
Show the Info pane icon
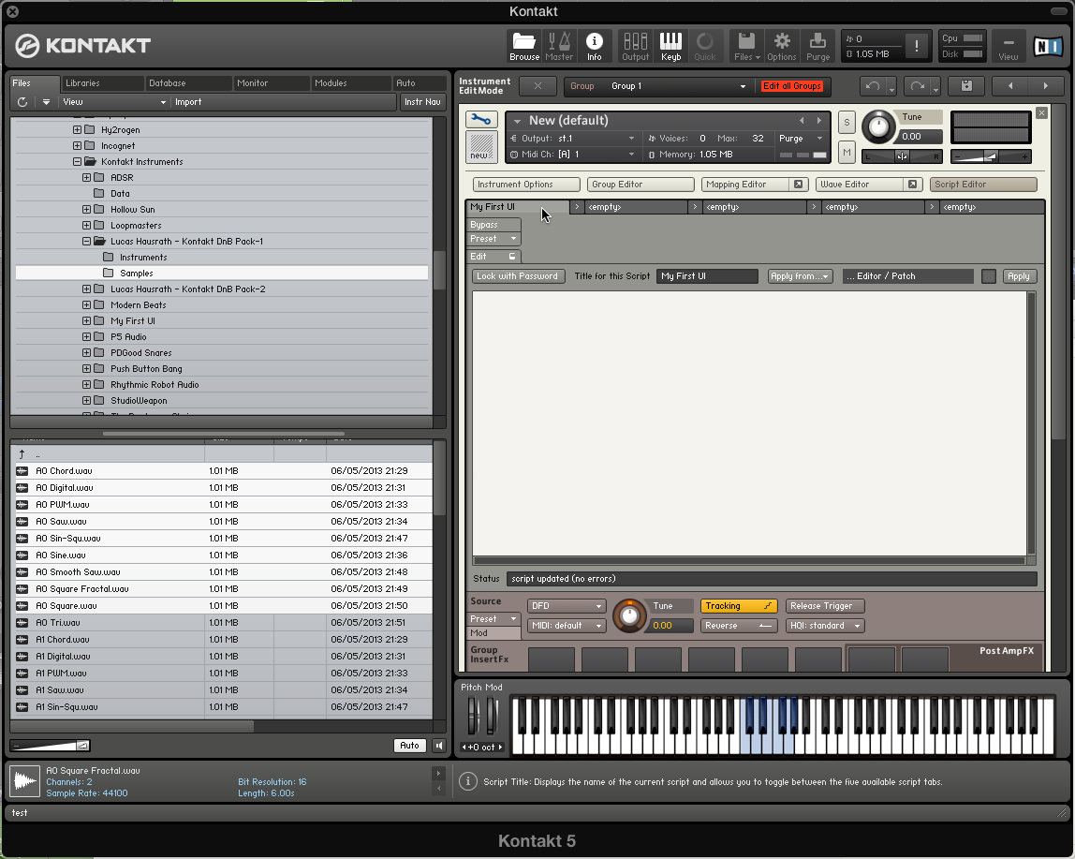pos(595,46)
